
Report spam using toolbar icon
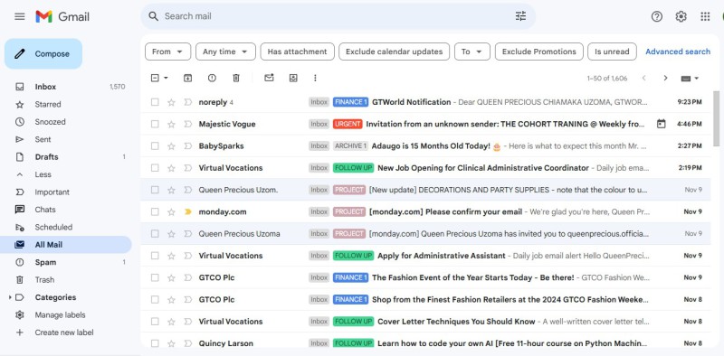coord(212,78)
